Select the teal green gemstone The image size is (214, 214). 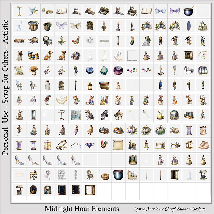coord(104,70)
